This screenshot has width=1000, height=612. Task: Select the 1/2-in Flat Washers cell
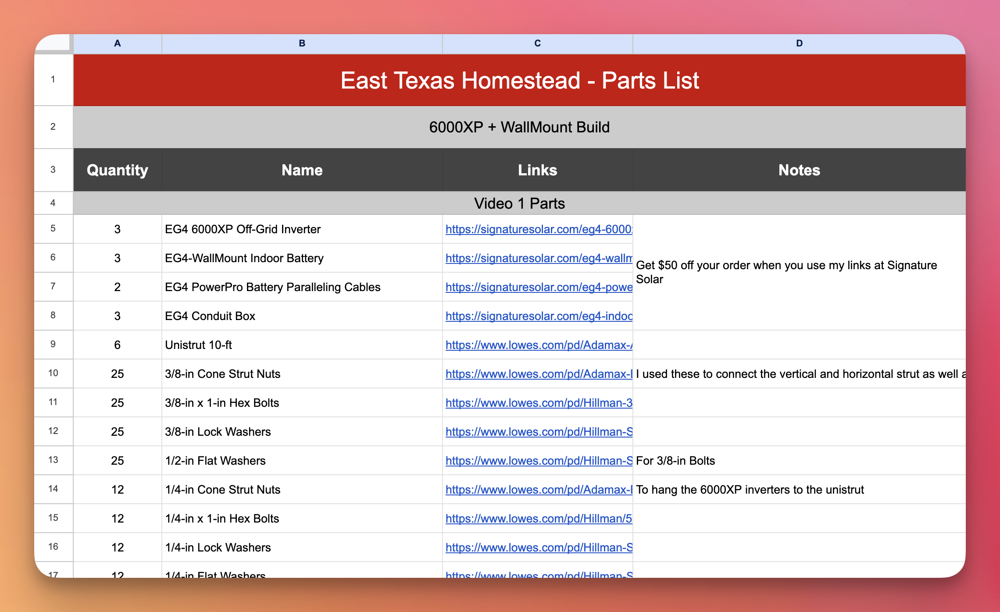pos(302,461)
